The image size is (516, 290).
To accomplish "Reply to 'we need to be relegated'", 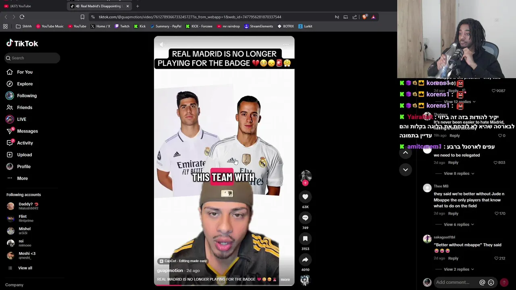I will 453,163.
